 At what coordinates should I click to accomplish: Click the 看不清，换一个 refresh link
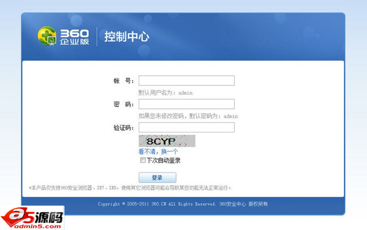[x=158, y=151]
